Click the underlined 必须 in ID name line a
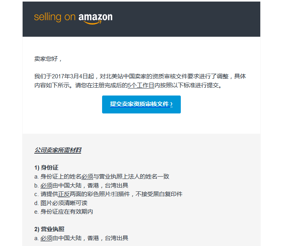 click(x=87, y=177)
